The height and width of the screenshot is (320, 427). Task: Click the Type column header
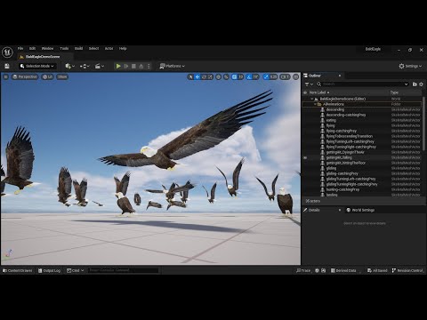(x=394, y=92)
